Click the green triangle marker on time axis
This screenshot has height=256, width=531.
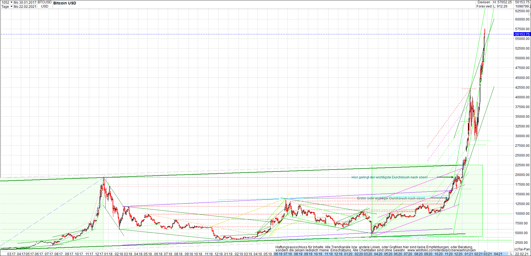(485, 251)
